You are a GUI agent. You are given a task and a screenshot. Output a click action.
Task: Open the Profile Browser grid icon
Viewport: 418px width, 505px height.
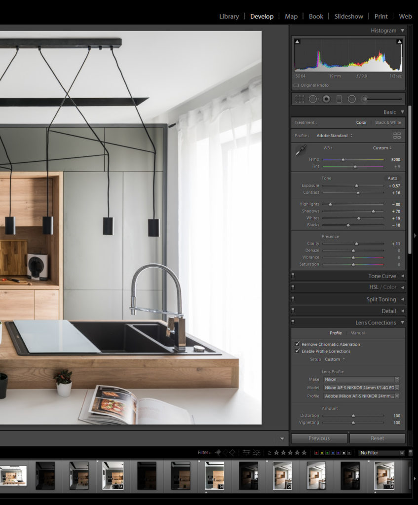tap(397, 136)
